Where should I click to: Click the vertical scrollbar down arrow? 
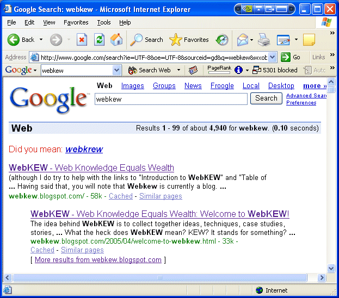pyautogui.click(x=331, y=269)
